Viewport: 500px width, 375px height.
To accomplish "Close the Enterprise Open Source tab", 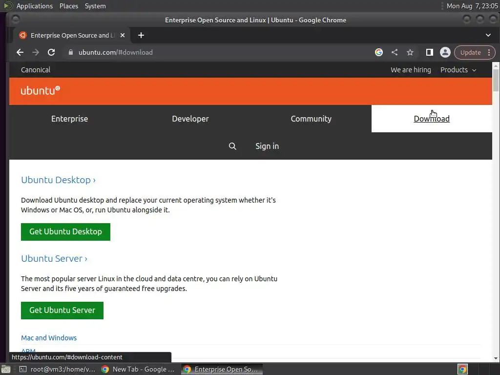I will [123, 35].
